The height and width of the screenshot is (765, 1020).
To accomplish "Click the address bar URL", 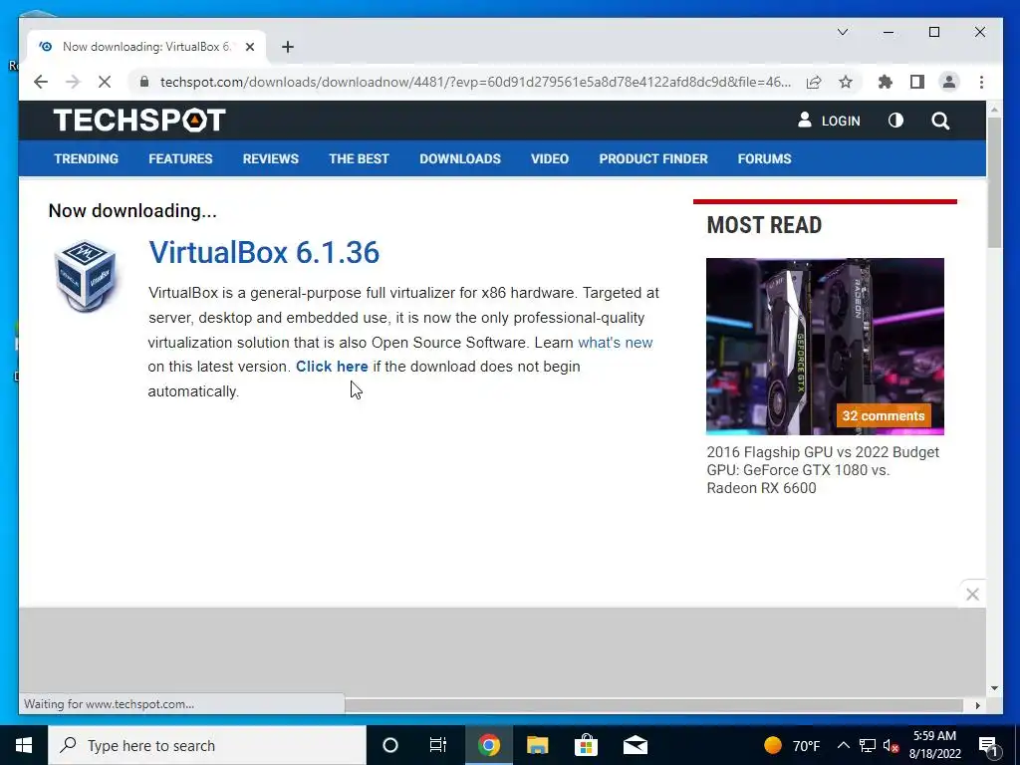I will (475, 82).
